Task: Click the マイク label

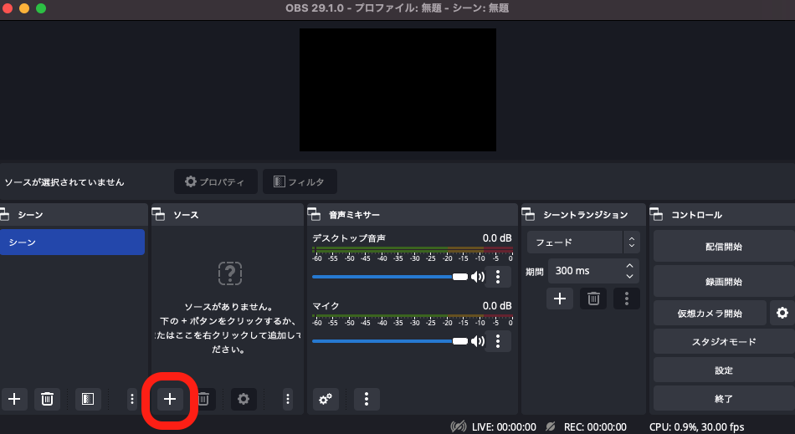Action: (326, 306)
